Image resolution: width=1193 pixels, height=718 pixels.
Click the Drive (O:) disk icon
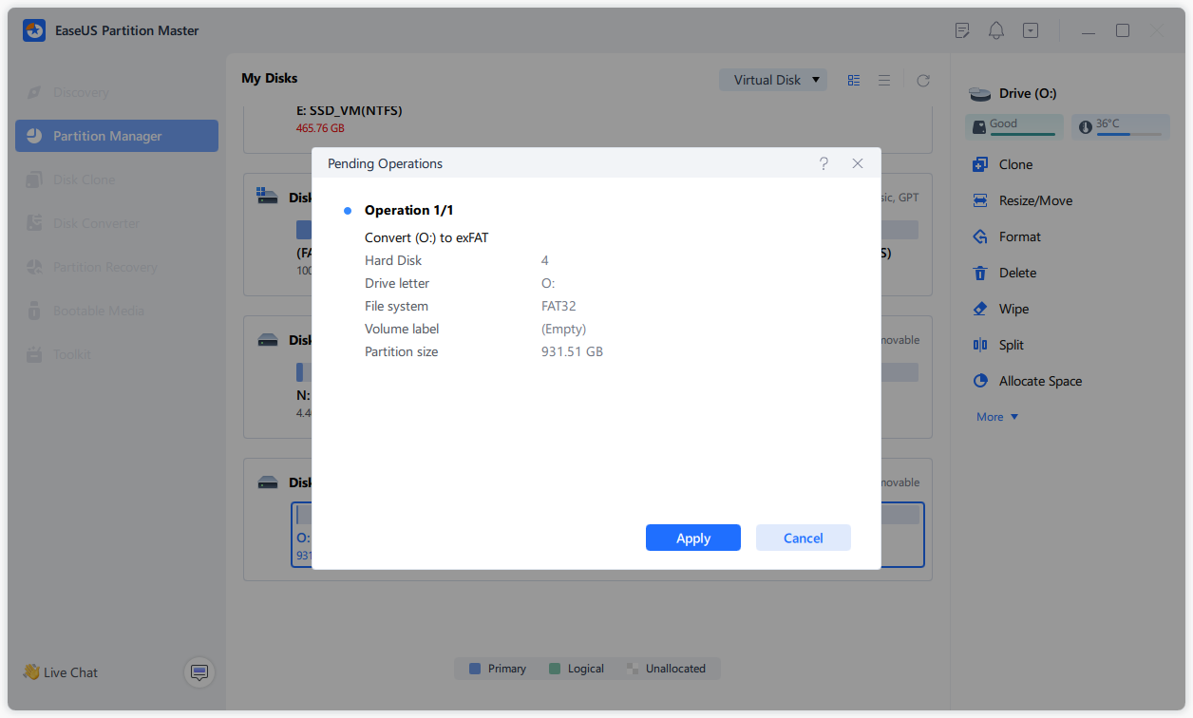tap(979, 93)
